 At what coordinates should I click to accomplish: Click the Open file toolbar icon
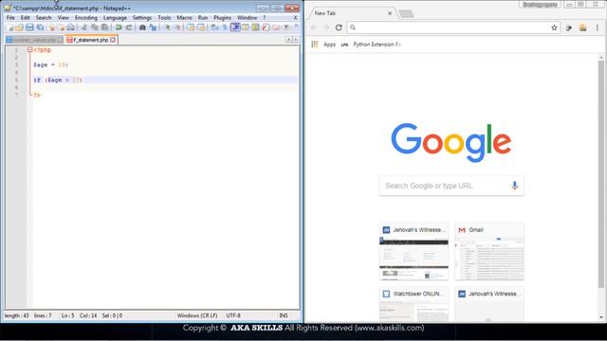(19, 27)
